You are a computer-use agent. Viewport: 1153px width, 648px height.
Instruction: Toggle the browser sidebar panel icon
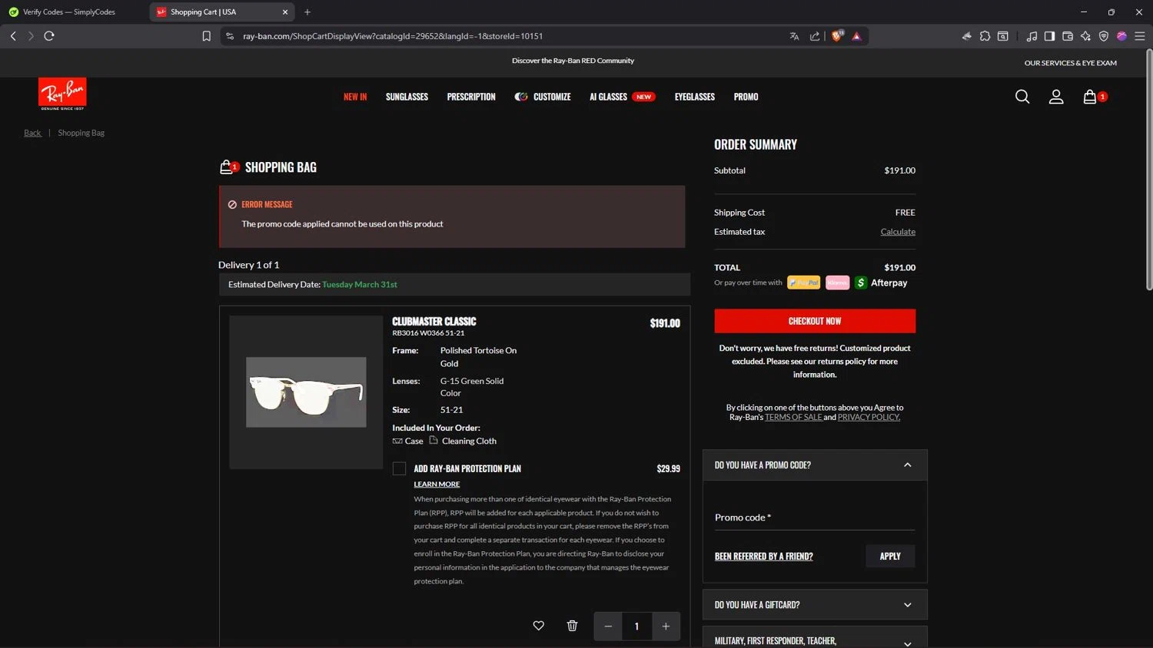[x=1049, y=36]
